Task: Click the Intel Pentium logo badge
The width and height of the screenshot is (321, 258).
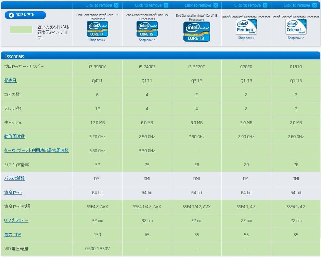Action: point(246,27)
